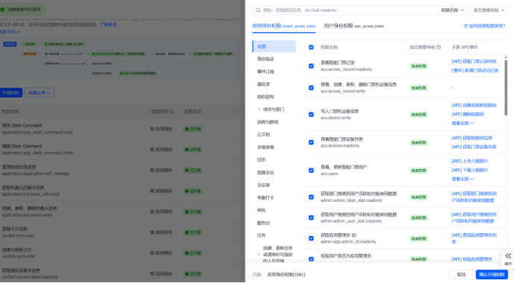Image resolution: width=516 pixels, height=283 pixels.
Task: Uncheck the admin:admin_user_stat:readonly checkbox
Action: [311, 217]
